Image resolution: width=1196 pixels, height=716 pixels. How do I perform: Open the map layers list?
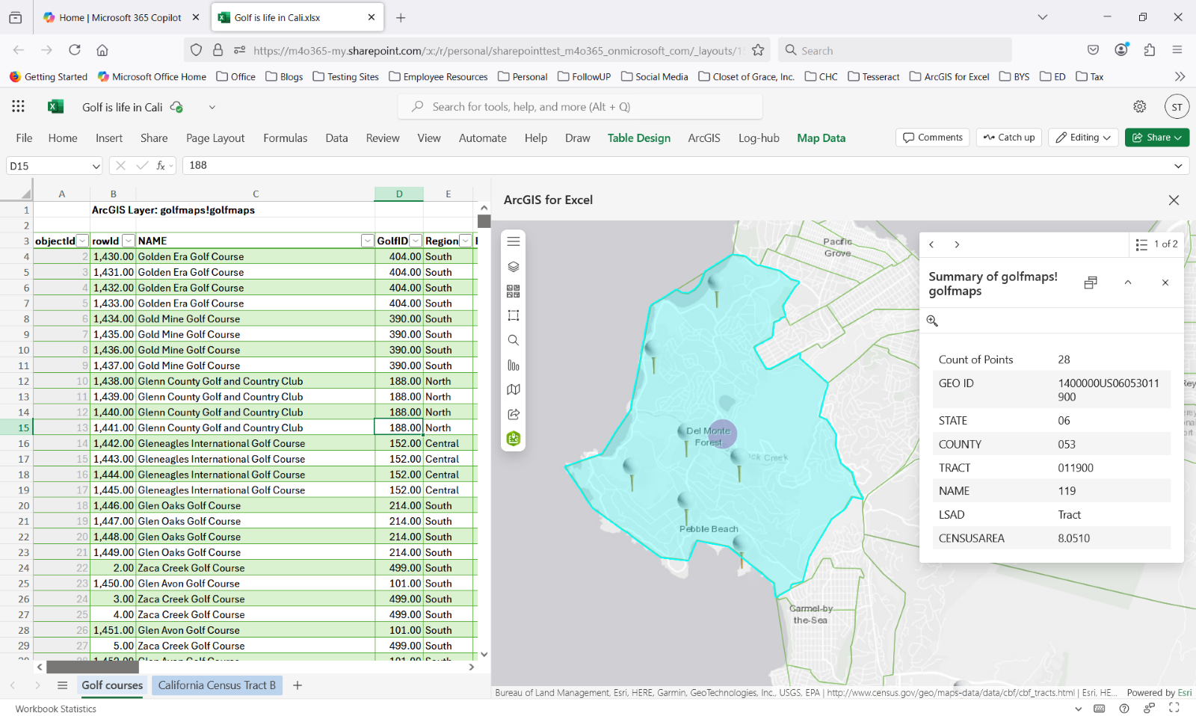514,265
